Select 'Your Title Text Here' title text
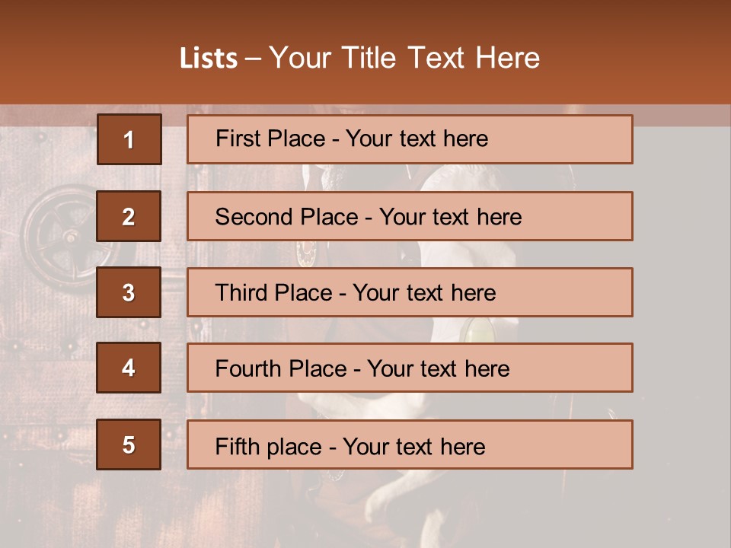The height and width of the screenshot is (548, 731). (x=404, y=59)
